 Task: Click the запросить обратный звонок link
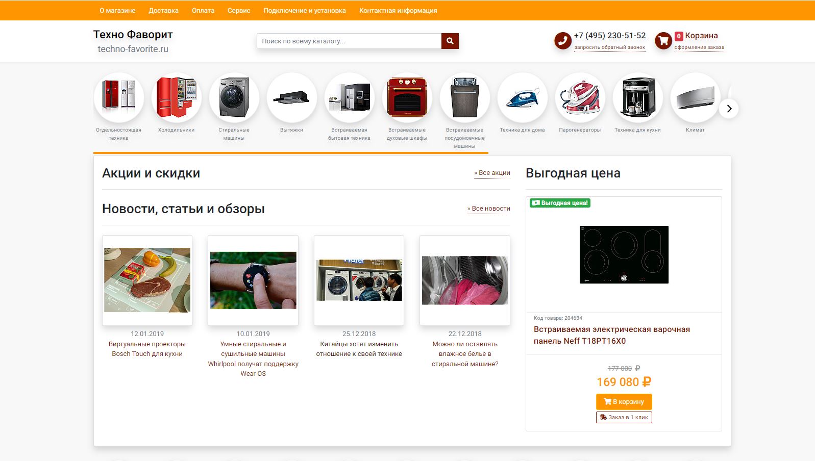point(609,47)
